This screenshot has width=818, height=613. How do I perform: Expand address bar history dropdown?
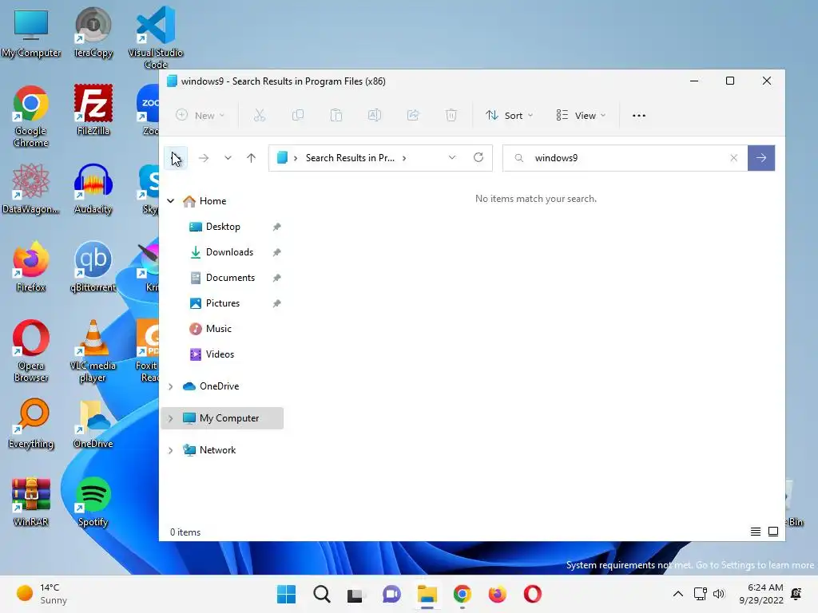click(452, 157)
